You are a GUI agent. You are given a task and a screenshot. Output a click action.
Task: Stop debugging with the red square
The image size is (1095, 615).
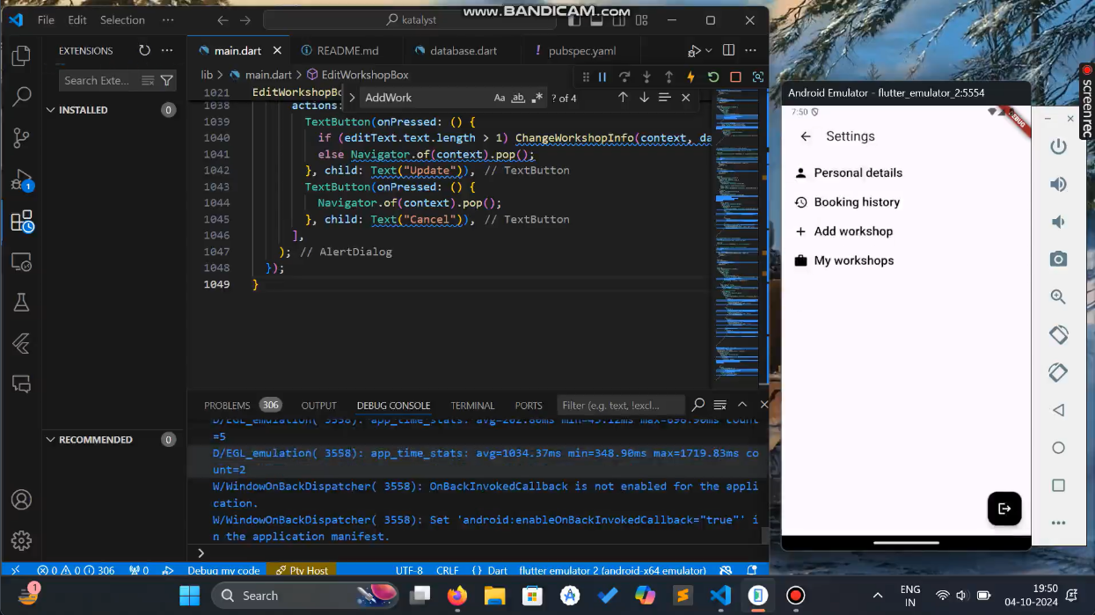click(735, 77)
